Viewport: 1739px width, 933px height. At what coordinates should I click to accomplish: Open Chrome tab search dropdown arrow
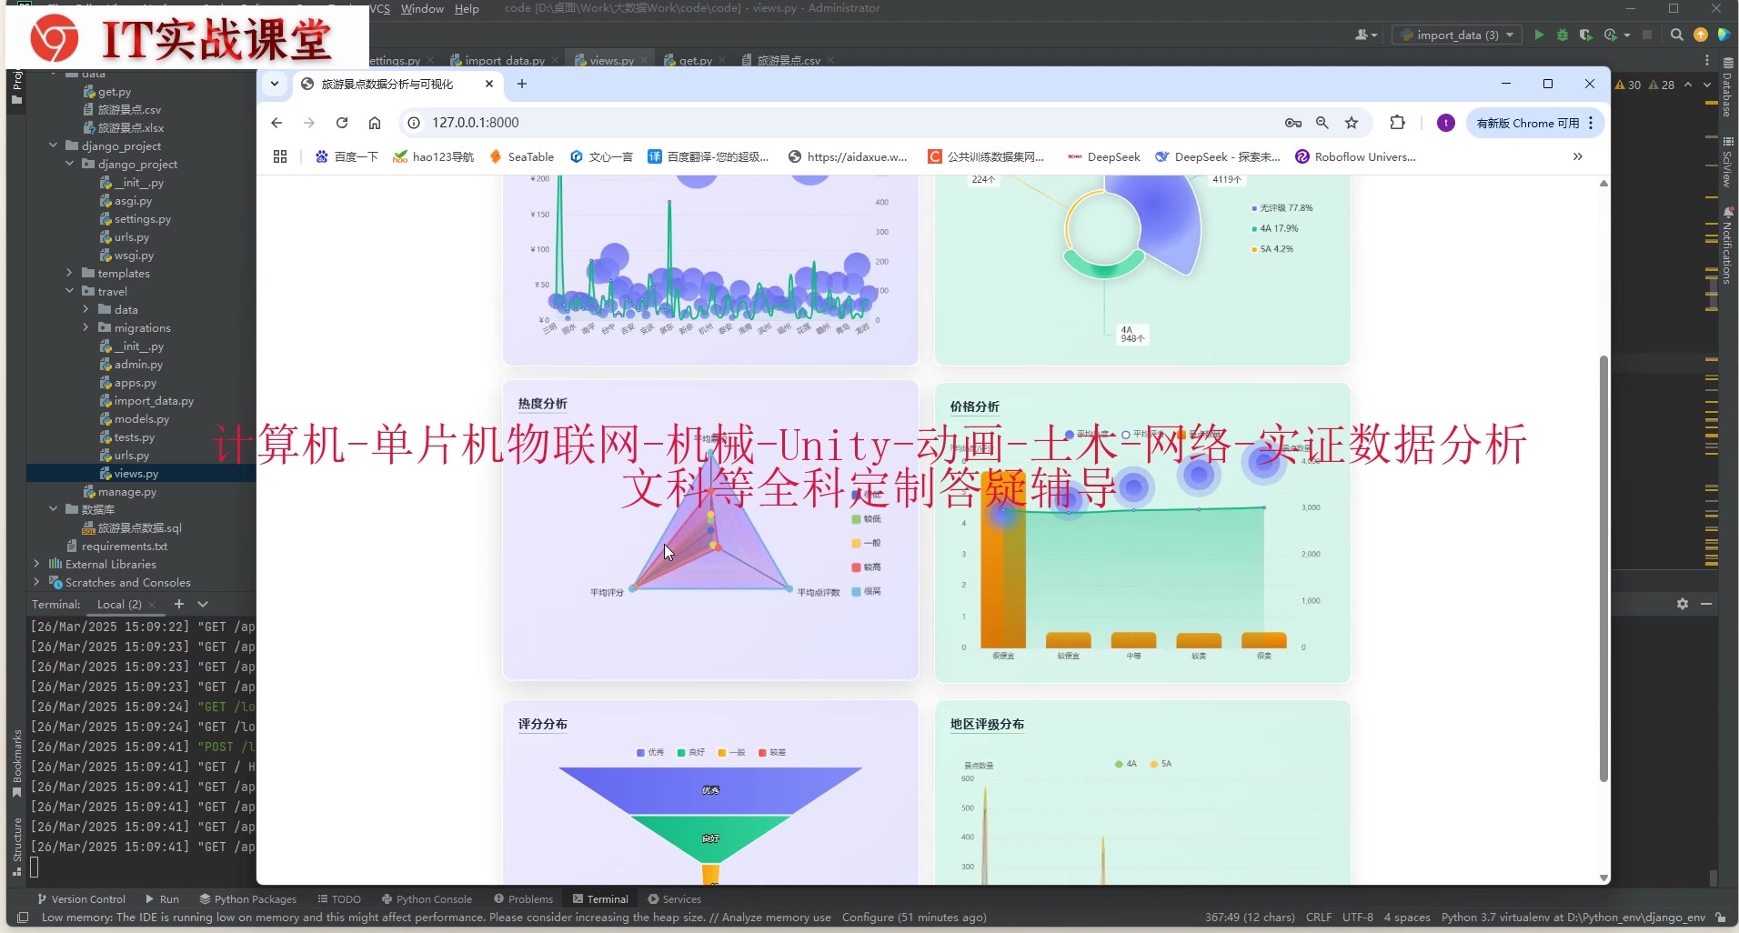pyautogui.click(x=275, y=84)
